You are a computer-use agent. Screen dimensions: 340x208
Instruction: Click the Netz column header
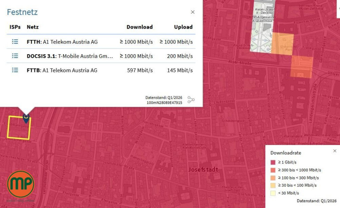(x=33, y=27)
